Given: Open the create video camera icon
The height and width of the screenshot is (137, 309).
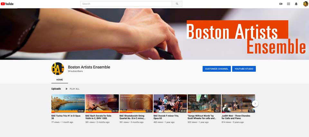Looking at the screenshot, I should click(x=281, y=4).
